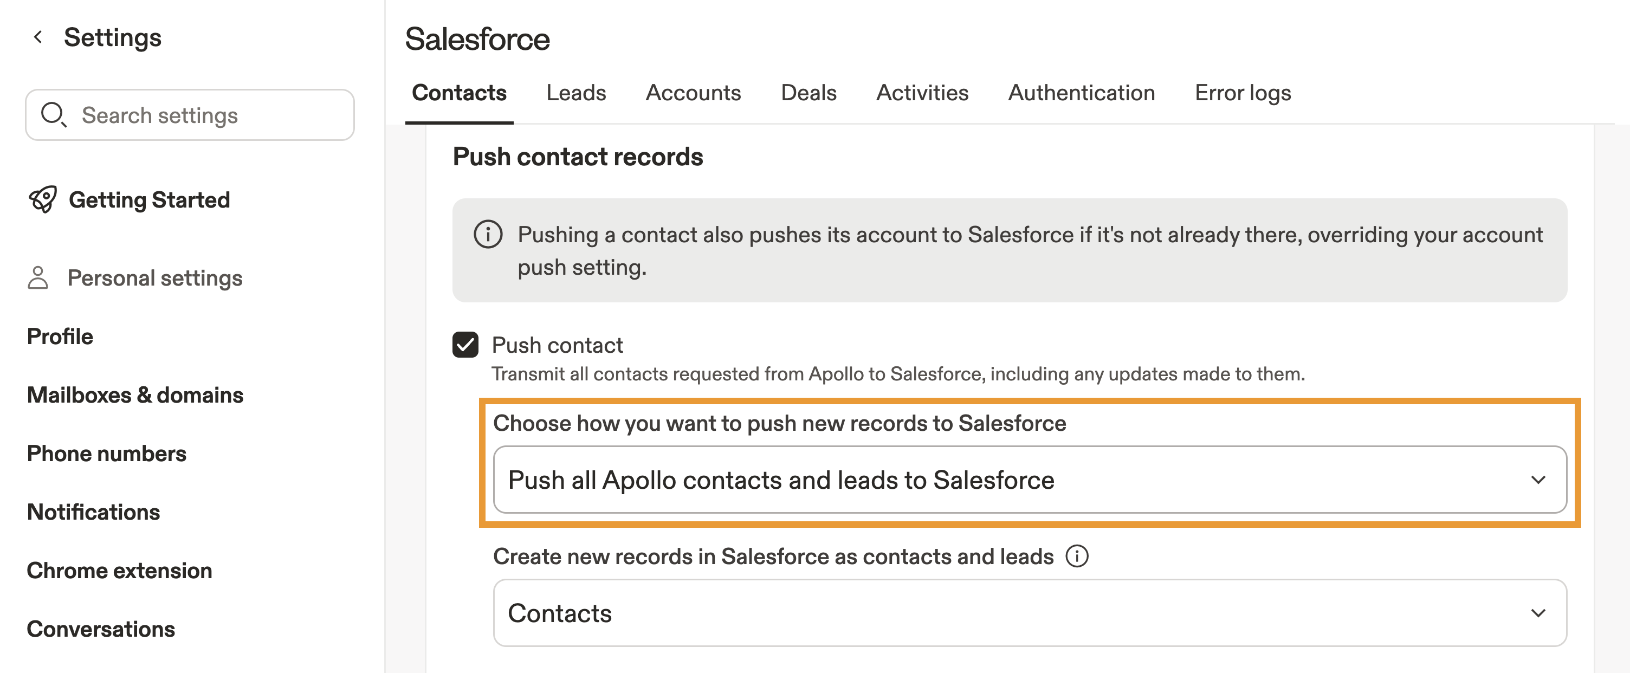Click the back arrow beside Settings
The height and width of the screenshot is (673, 1630).
tap(38, 37)
